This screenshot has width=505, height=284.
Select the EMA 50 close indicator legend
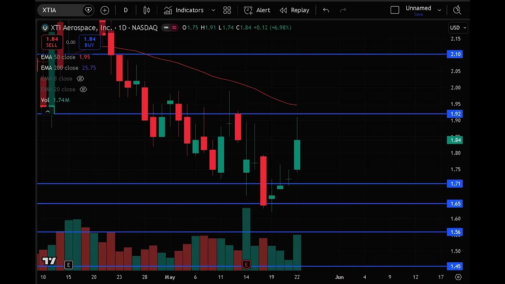(65, 57)
